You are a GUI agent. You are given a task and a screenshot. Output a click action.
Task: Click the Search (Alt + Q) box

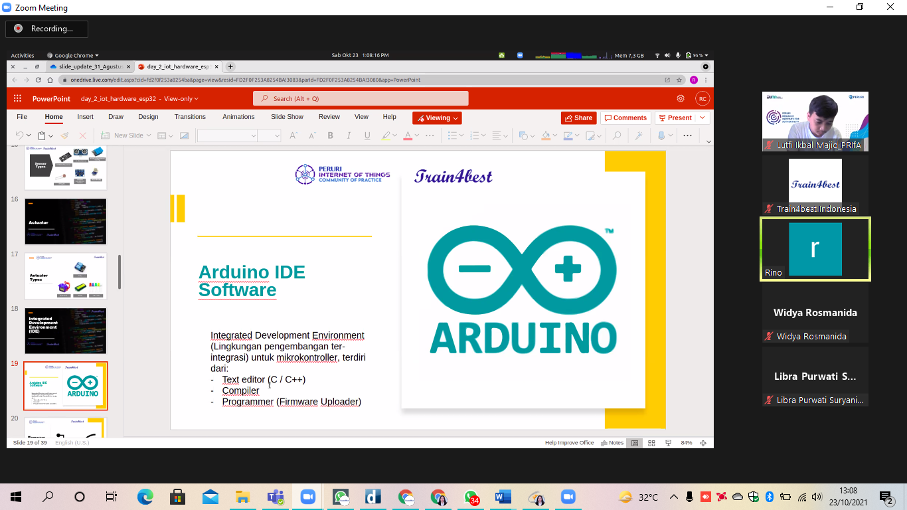point(361,98)
